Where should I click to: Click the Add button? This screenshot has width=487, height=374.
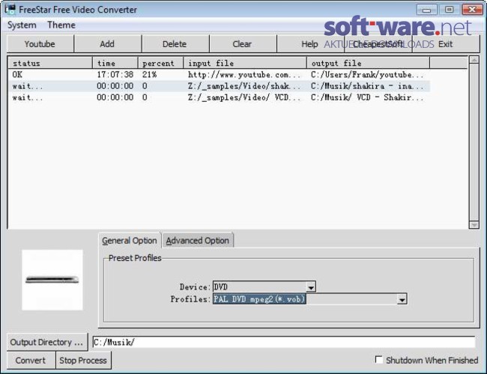coord(107,44)
